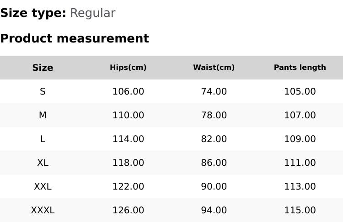Click the Size type label
The height and width of the screenshot is (222, 343).
coord(33,13)
